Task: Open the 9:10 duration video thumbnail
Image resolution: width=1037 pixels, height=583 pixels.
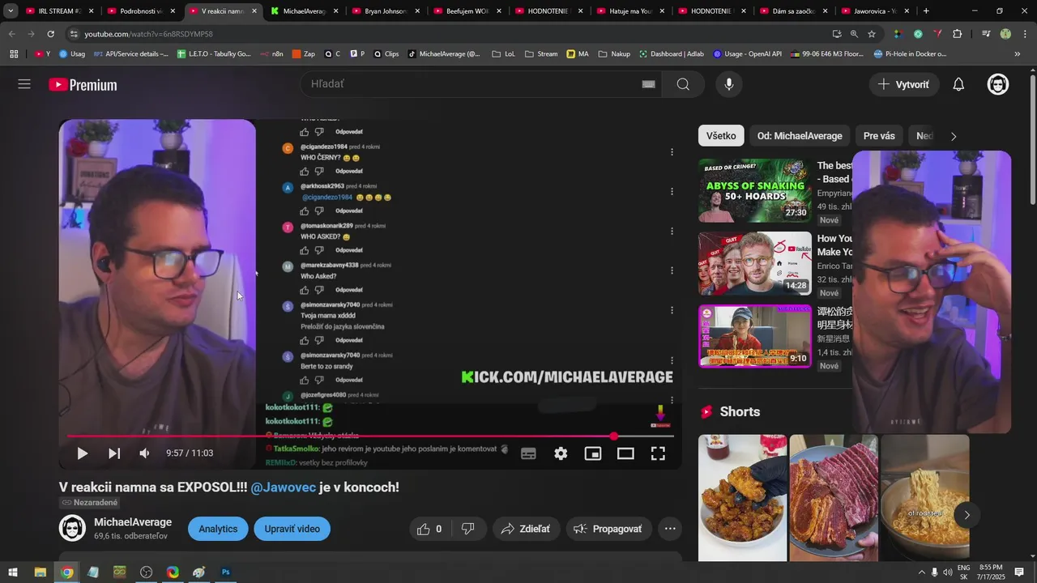Action: (x=755, y=336)
